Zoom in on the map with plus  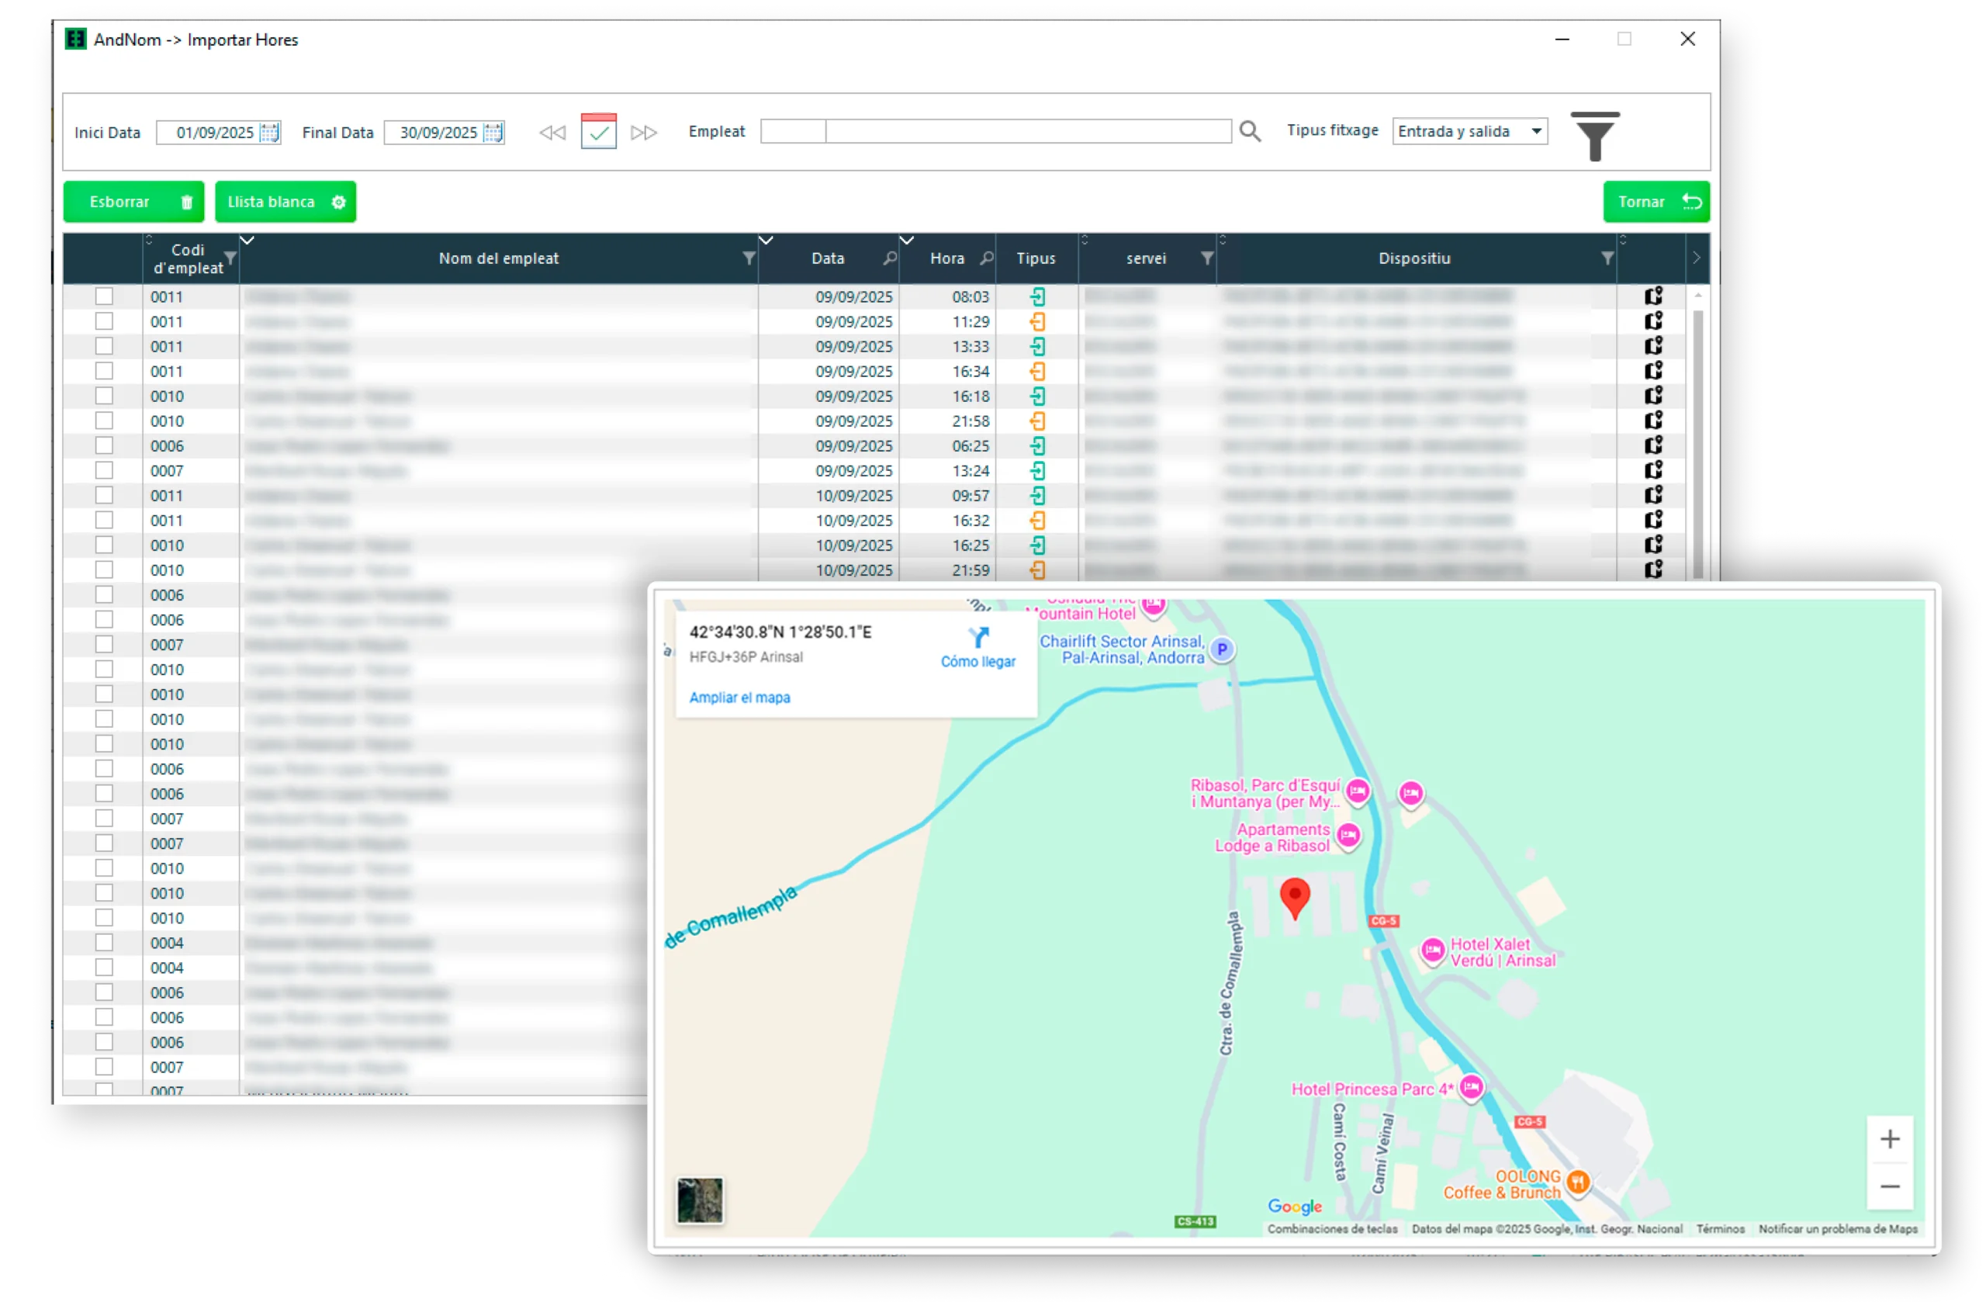click(1889, 1139)
